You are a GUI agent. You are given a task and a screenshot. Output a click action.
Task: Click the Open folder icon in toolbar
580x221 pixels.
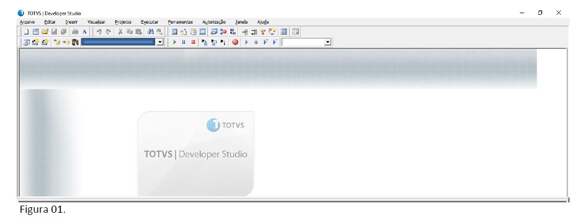coord(45,32)
